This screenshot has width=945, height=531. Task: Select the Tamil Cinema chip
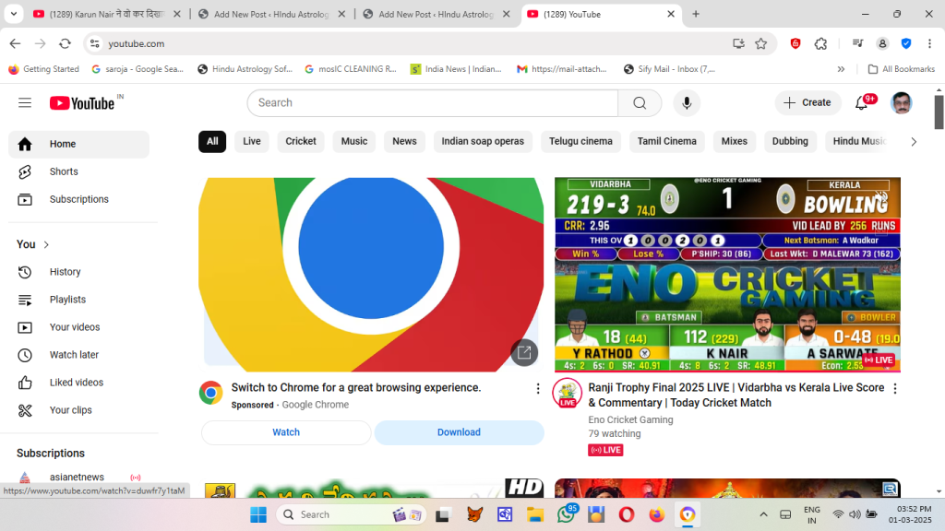coord(667,141)
